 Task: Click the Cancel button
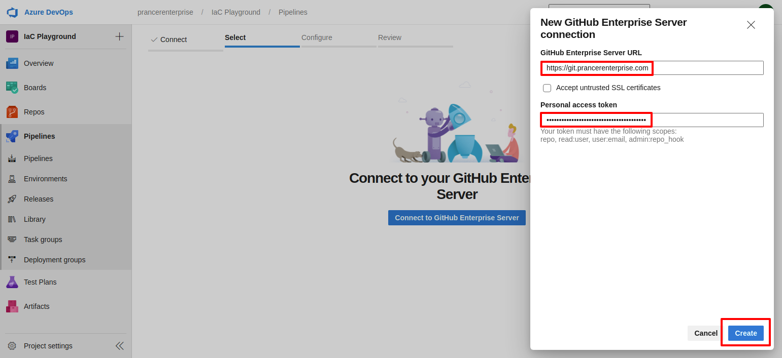tap(706, 333)
